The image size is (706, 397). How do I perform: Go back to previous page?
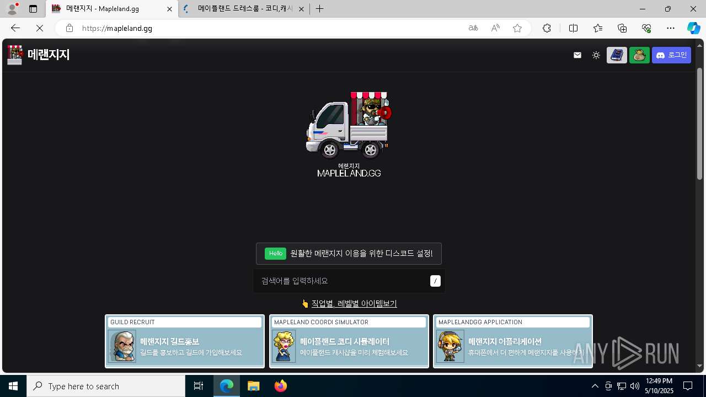pos(15,28)
